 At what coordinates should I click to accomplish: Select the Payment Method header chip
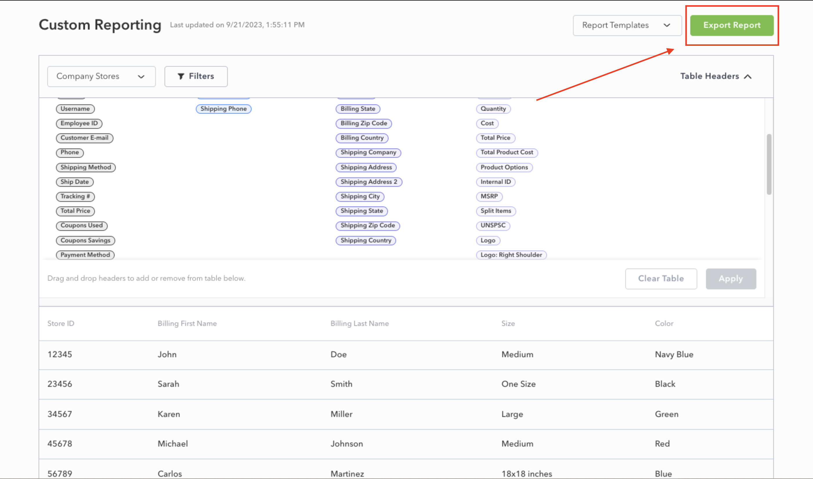pyautogui.click(x=85, y=255)
